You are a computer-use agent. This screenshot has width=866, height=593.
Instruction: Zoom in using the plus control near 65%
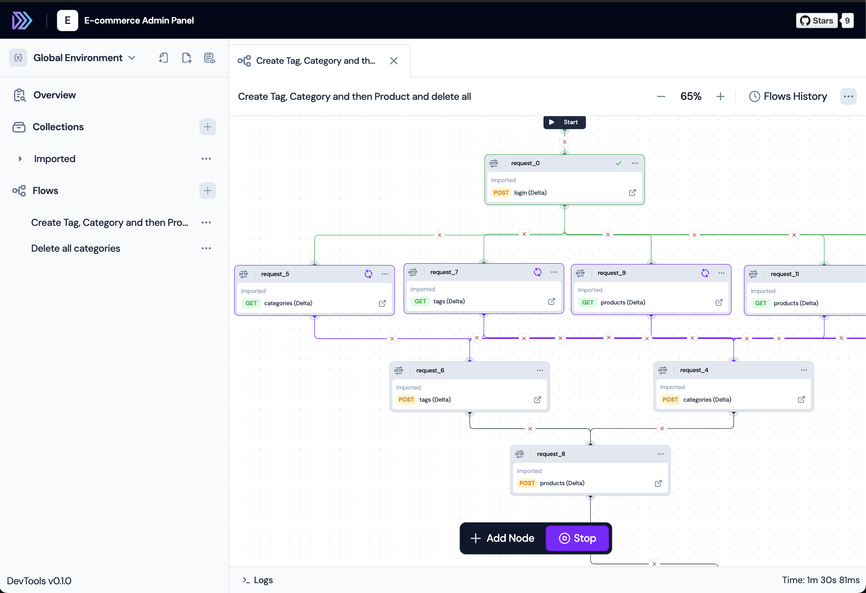[721, 96]
